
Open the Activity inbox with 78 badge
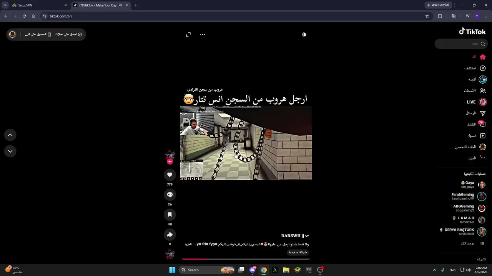pyautogui.click(x=482, y=124)
